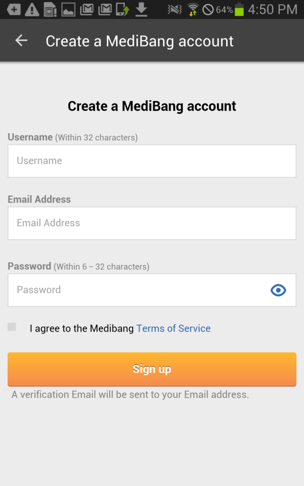This screenshot has height=486, width=304.
Task: Tap the first Gmail notification icon
Action: pyautogui.click(x=86, y=9)
